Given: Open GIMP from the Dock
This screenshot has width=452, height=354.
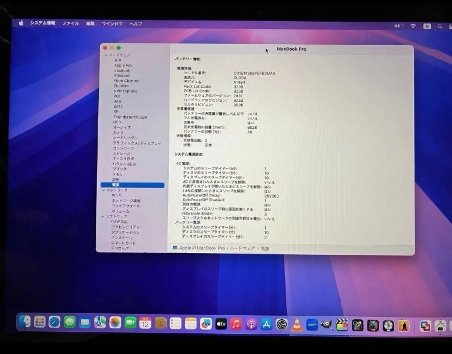Looking at the screenshot, I should pos(326,324).
